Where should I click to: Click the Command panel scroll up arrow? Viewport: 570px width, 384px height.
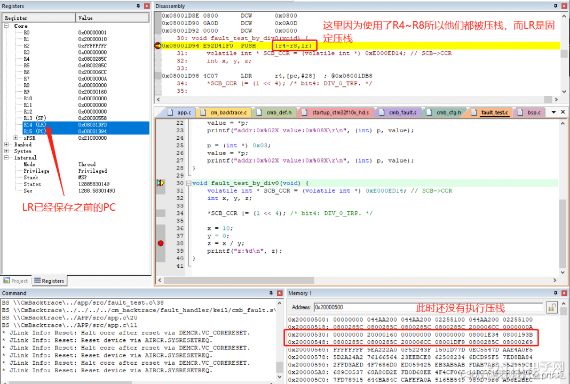[x=280, y=303]
